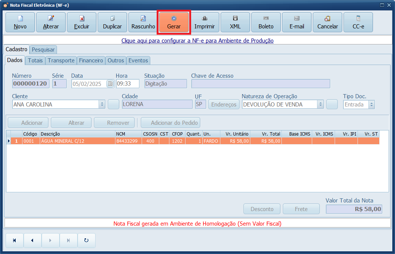This screenshot has height=254, width=395.
Task: Go to the first record
Action: click(x=14, y=241)
